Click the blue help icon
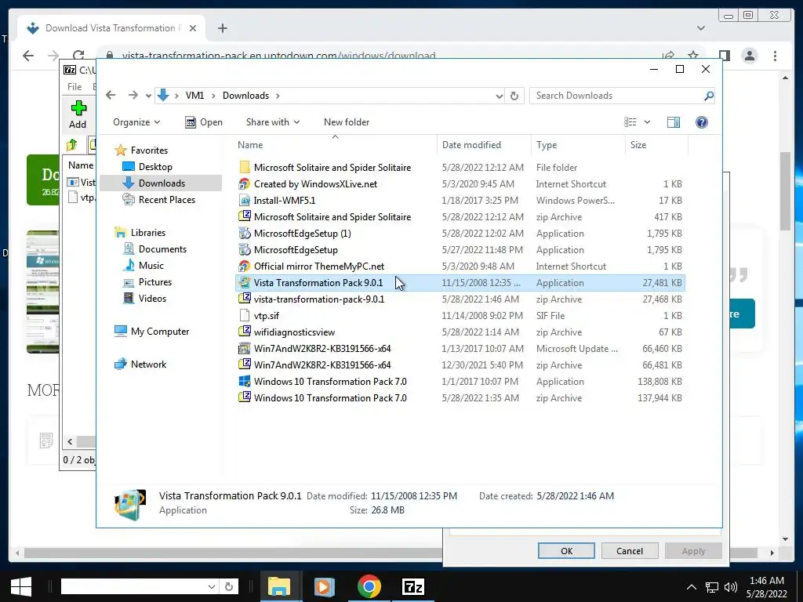Image resolution: width=803 pixels, height=602 pixels. click(x=702, y=121)
